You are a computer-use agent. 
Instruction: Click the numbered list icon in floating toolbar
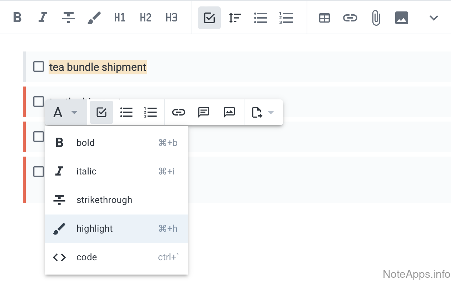150,112
